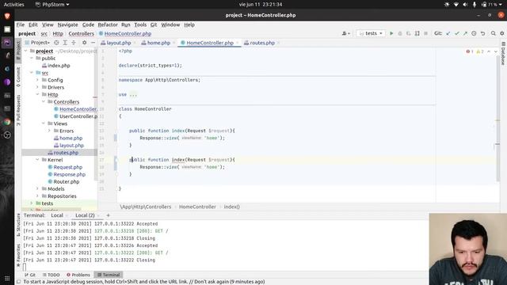Click the Stop square icon in the toolbar

pyautogui.click(x=426, y=33)
